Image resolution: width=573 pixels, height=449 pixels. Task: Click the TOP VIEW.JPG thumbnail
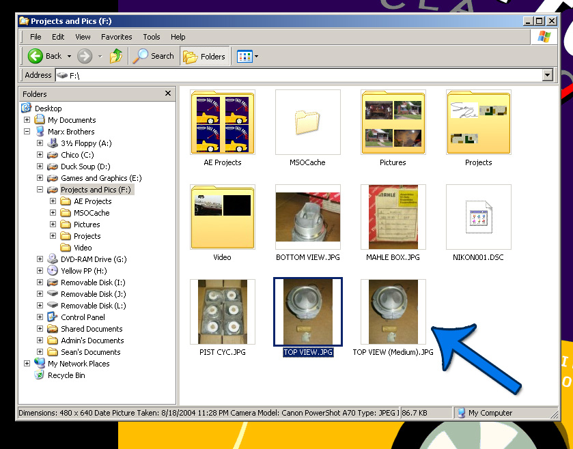[308, 312]
